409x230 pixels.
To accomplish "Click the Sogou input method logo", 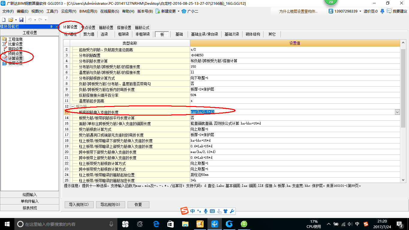I will 185,211.
